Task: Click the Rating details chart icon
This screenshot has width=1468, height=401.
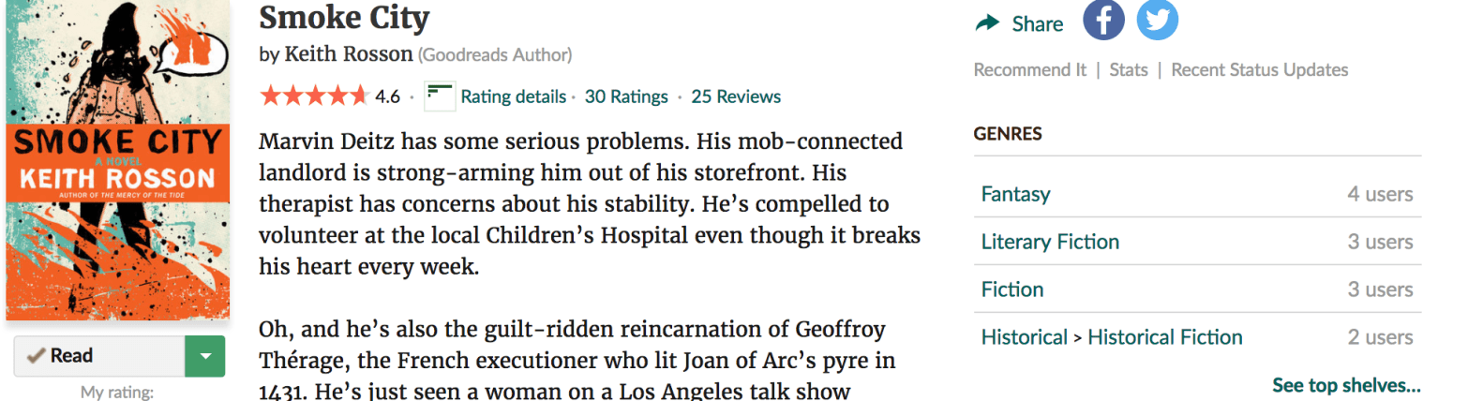Action: pos(440,97)
